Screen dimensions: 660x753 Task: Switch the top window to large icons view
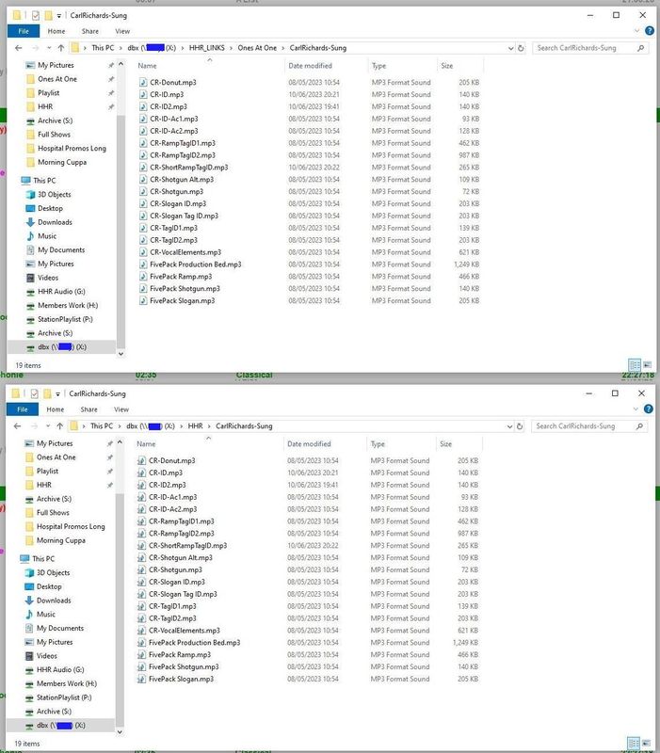click(x=647, y=365)
